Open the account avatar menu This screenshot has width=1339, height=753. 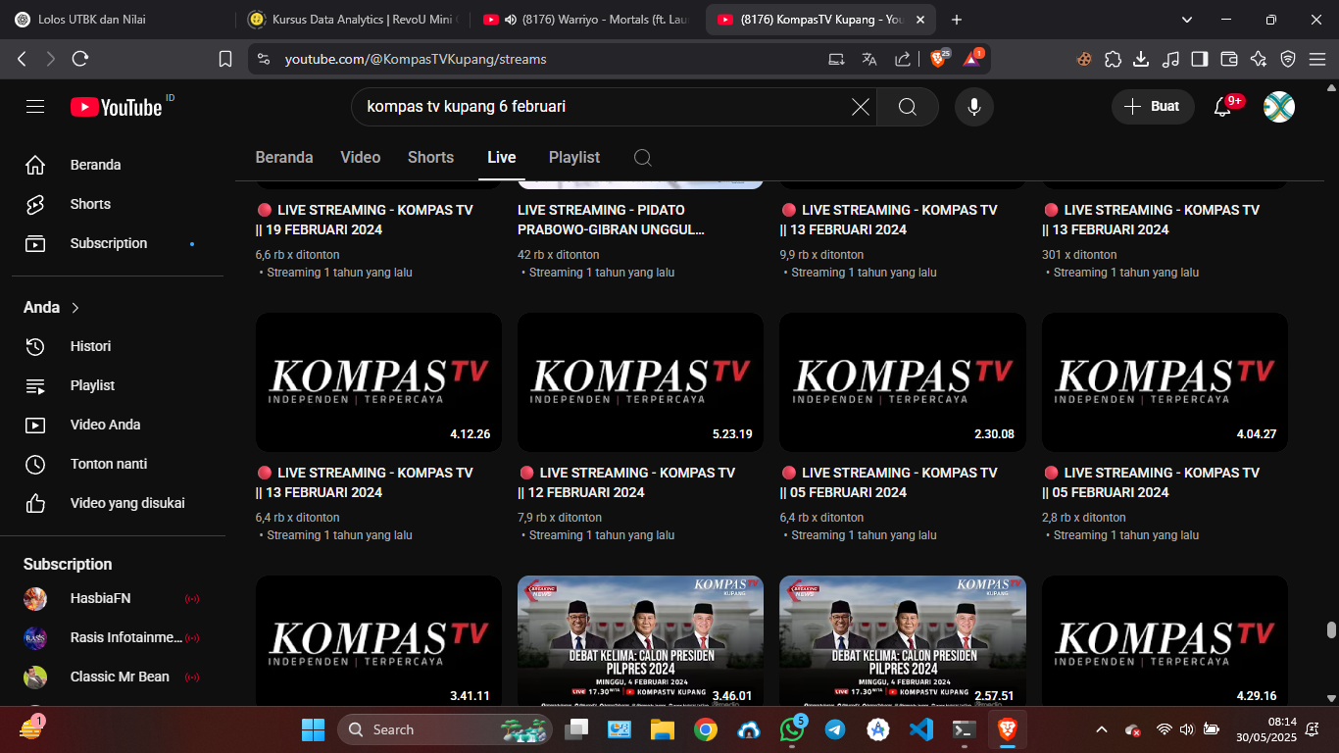(1279, 107)
